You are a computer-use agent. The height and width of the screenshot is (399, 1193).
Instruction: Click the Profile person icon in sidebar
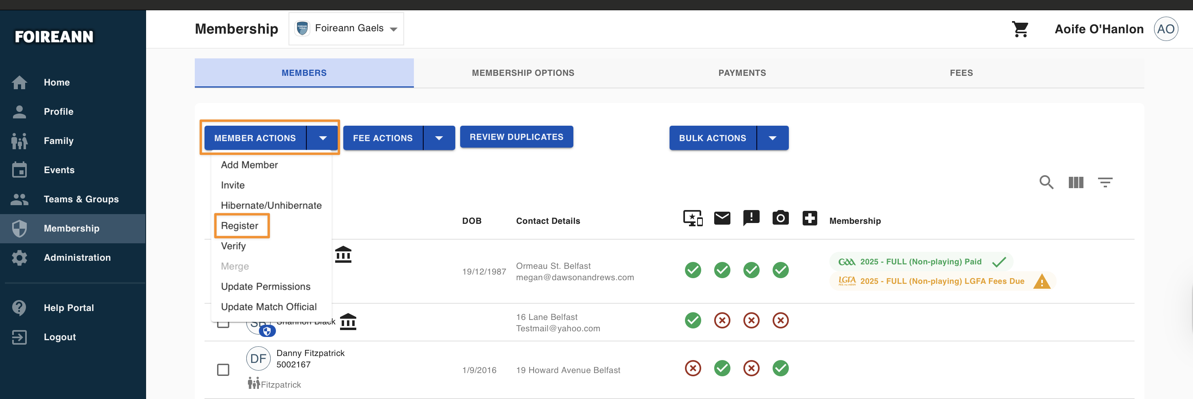tap(19, 112)
